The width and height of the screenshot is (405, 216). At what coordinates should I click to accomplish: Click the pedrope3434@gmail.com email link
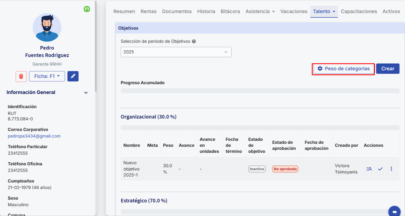(34, 136)
